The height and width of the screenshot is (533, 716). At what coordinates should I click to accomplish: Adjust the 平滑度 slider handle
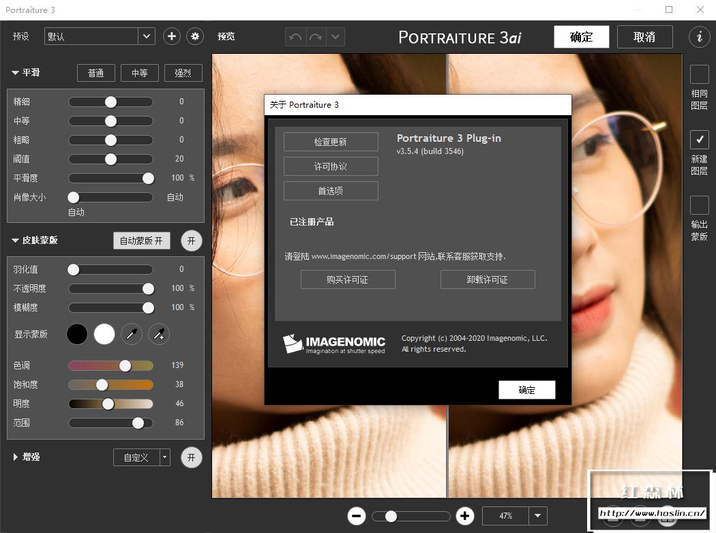click(149, 179)
